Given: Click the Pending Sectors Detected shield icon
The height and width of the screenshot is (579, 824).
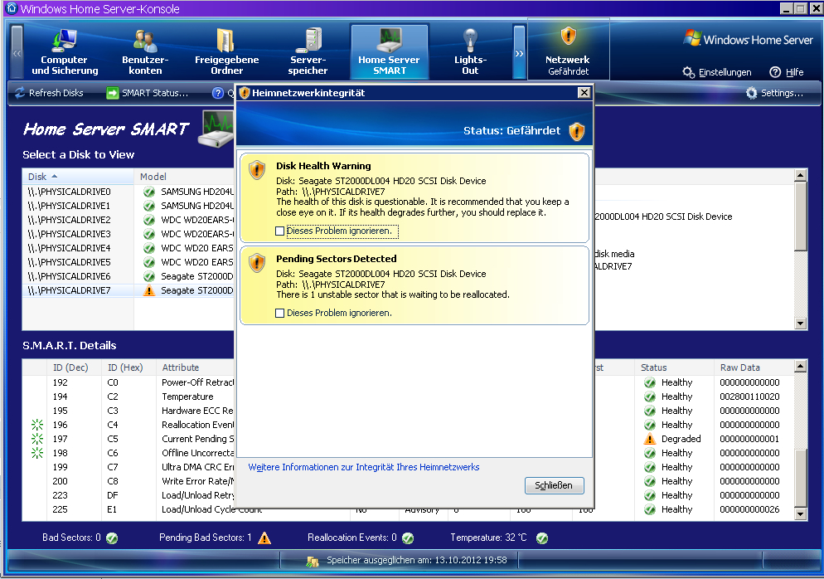Looking at the screenshot, I should coord(257,262).
